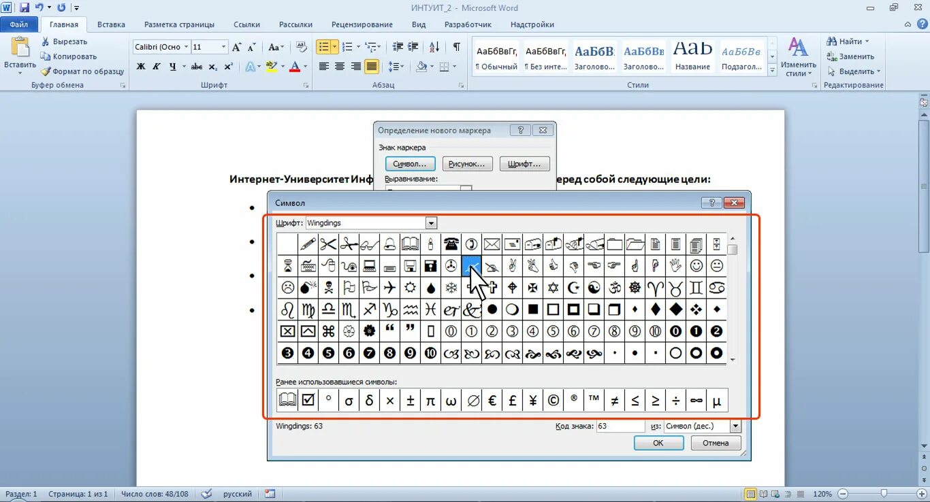Choose the black circled number 5 symbol
This screenshot has height=502, width=930.
click(328, 353)
